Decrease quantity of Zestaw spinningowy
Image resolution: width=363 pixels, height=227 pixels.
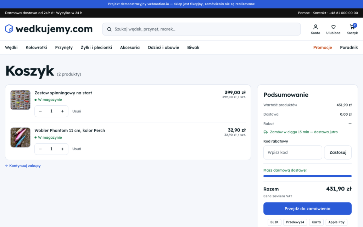[40, 111]
